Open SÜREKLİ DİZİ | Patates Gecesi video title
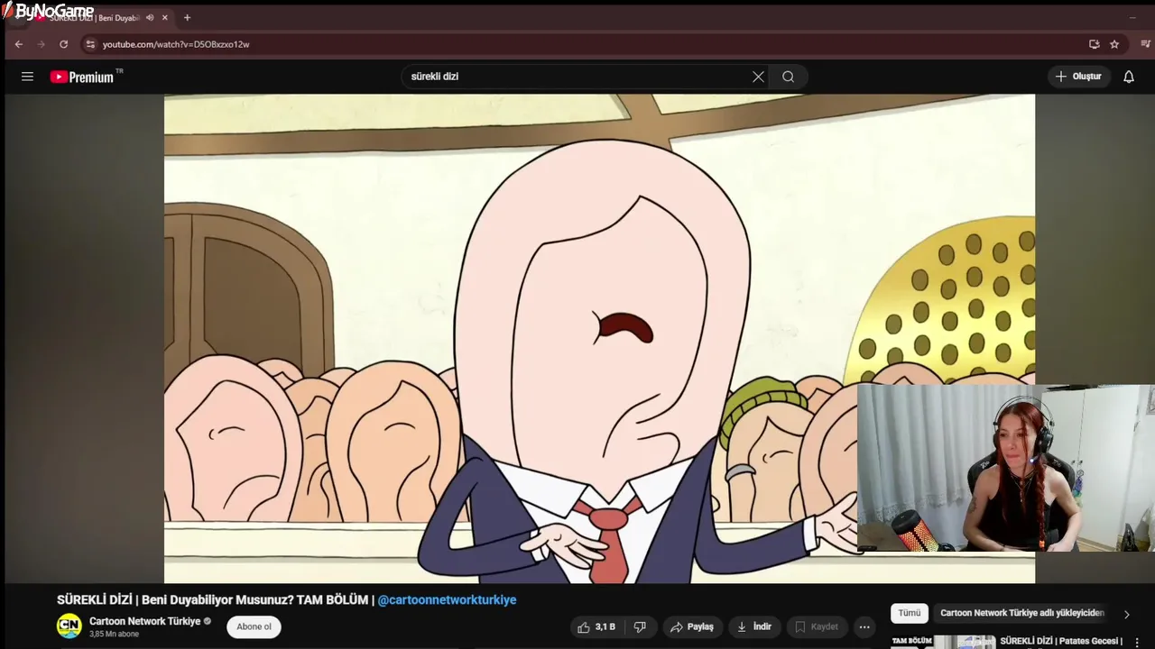This screenshot has width=1155, height=649. coord(1061,642)
